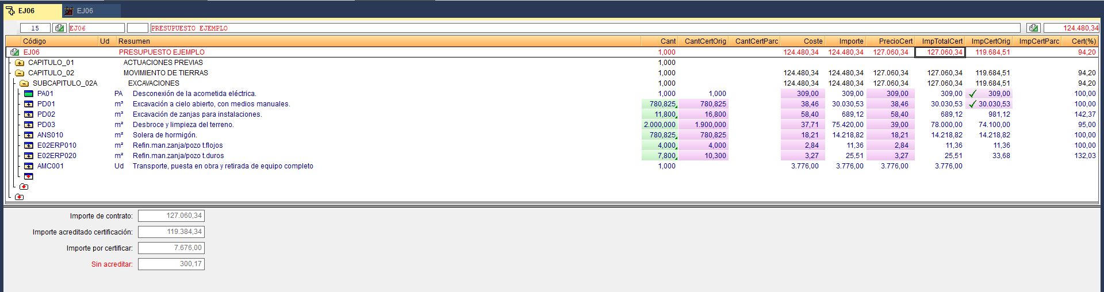Select 'Refin.man.zanja/pozo t.flojos' text
Image resolution: width=1104 pixels, height=292 pixels.
(x=178, y=145)
